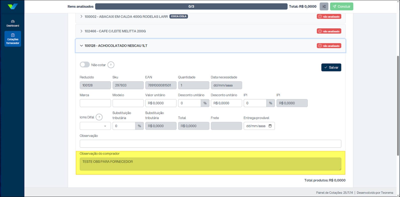Open Cotações fornecedor in the sidebar
Viewport: 400px width, 197px height.
click(13, 39)
